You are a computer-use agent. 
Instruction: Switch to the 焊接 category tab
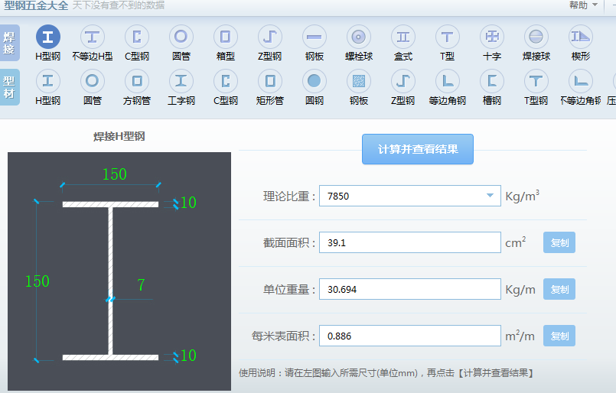[9, 43]
